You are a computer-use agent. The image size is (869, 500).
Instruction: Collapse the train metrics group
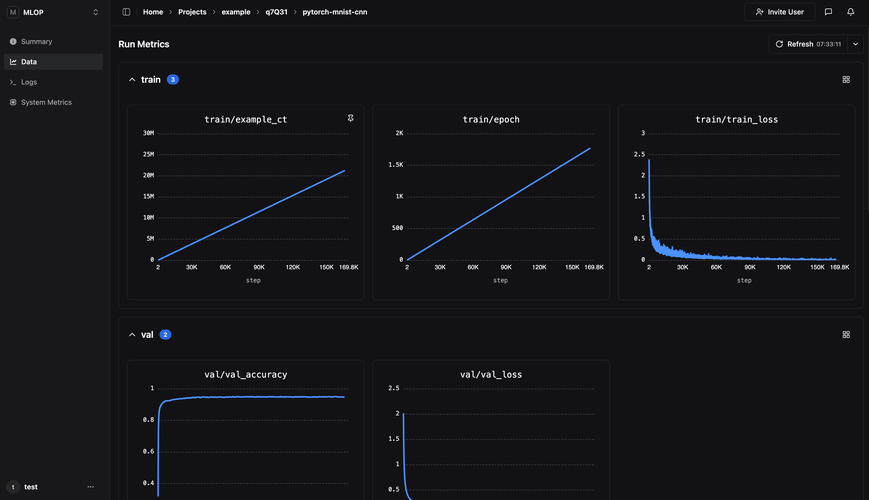pyautogui.click(x=132, y=80)
